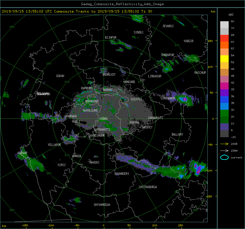Click the BADAMI label

coord(108,90)
